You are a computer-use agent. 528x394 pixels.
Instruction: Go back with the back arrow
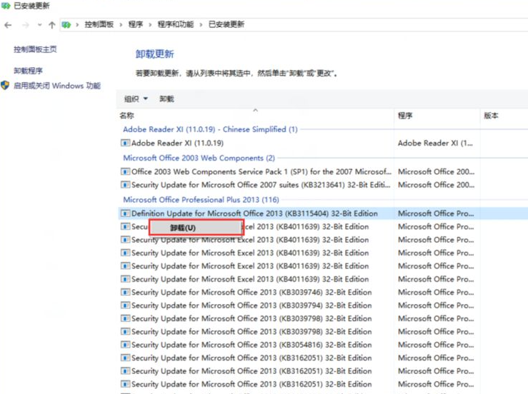[x=8, y=25]
